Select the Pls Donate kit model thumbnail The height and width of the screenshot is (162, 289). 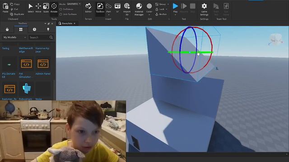click(x=9, y=64)
